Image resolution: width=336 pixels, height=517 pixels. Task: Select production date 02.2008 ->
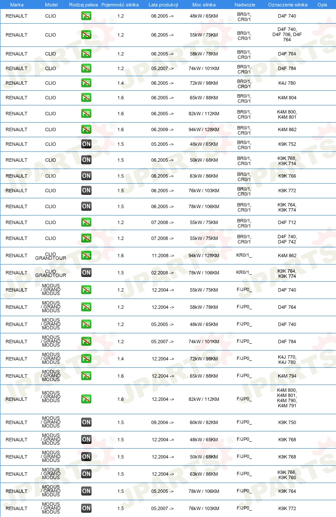point(162,273)
